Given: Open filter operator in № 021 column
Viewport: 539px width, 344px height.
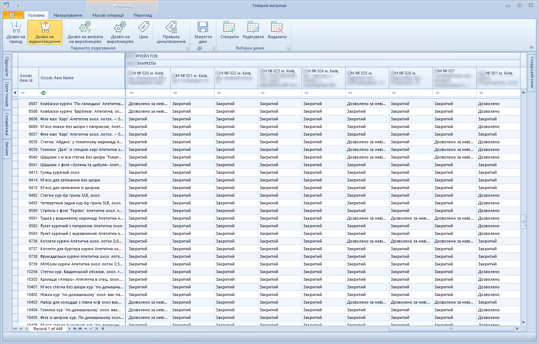Looking at the screenshot, I should click(x=176, y=93).
